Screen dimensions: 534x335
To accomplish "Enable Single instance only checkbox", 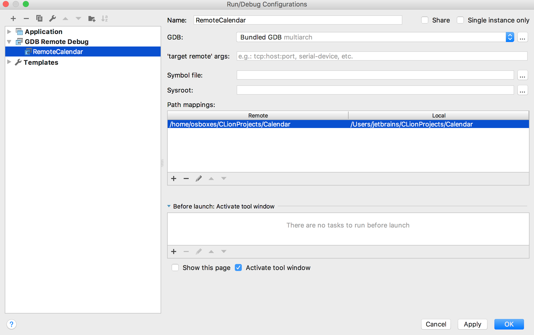I will click(460, 20).
